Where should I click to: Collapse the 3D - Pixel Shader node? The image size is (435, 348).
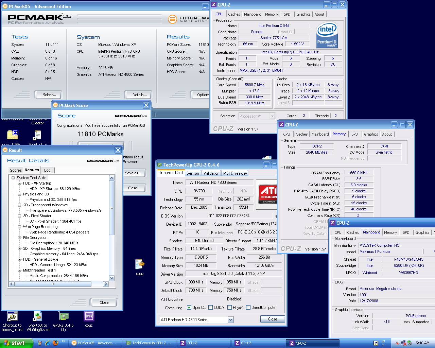click(x=20, y=216)
